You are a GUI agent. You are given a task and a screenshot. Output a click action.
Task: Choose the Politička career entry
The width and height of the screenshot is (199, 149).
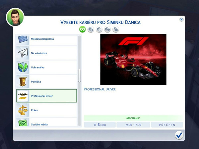(53, 81)
